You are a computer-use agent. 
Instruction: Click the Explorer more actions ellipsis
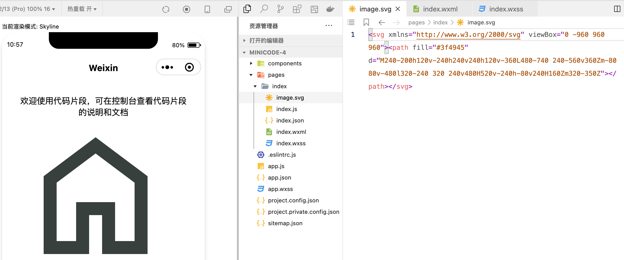pos(329,25)
